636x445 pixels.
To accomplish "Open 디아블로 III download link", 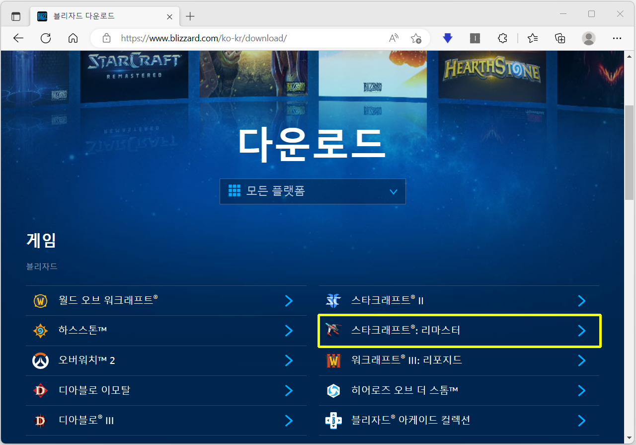I will [166, 420].
